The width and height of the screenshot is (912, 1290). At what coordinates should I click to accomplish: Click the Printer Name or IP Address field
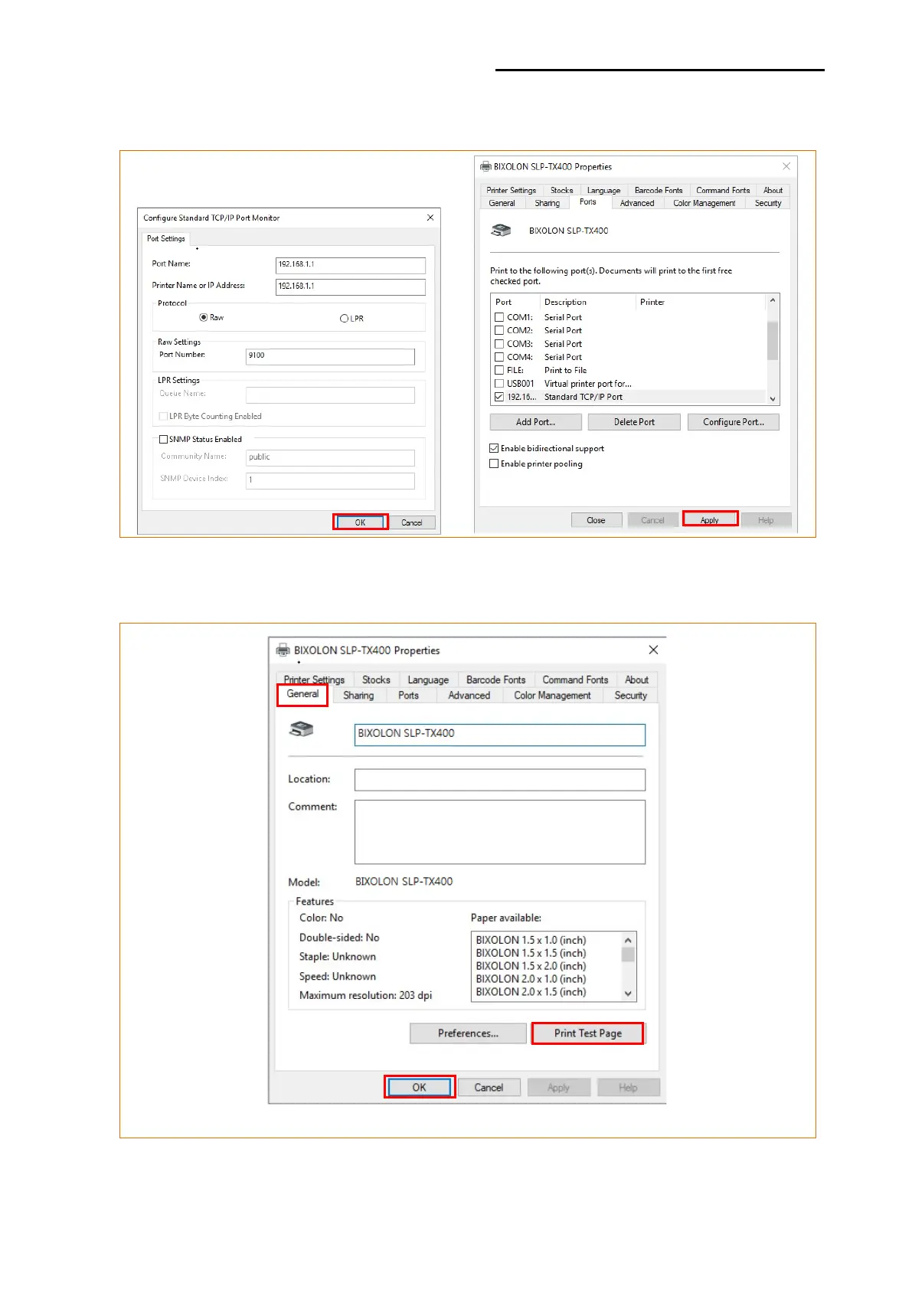coord(351,286)
